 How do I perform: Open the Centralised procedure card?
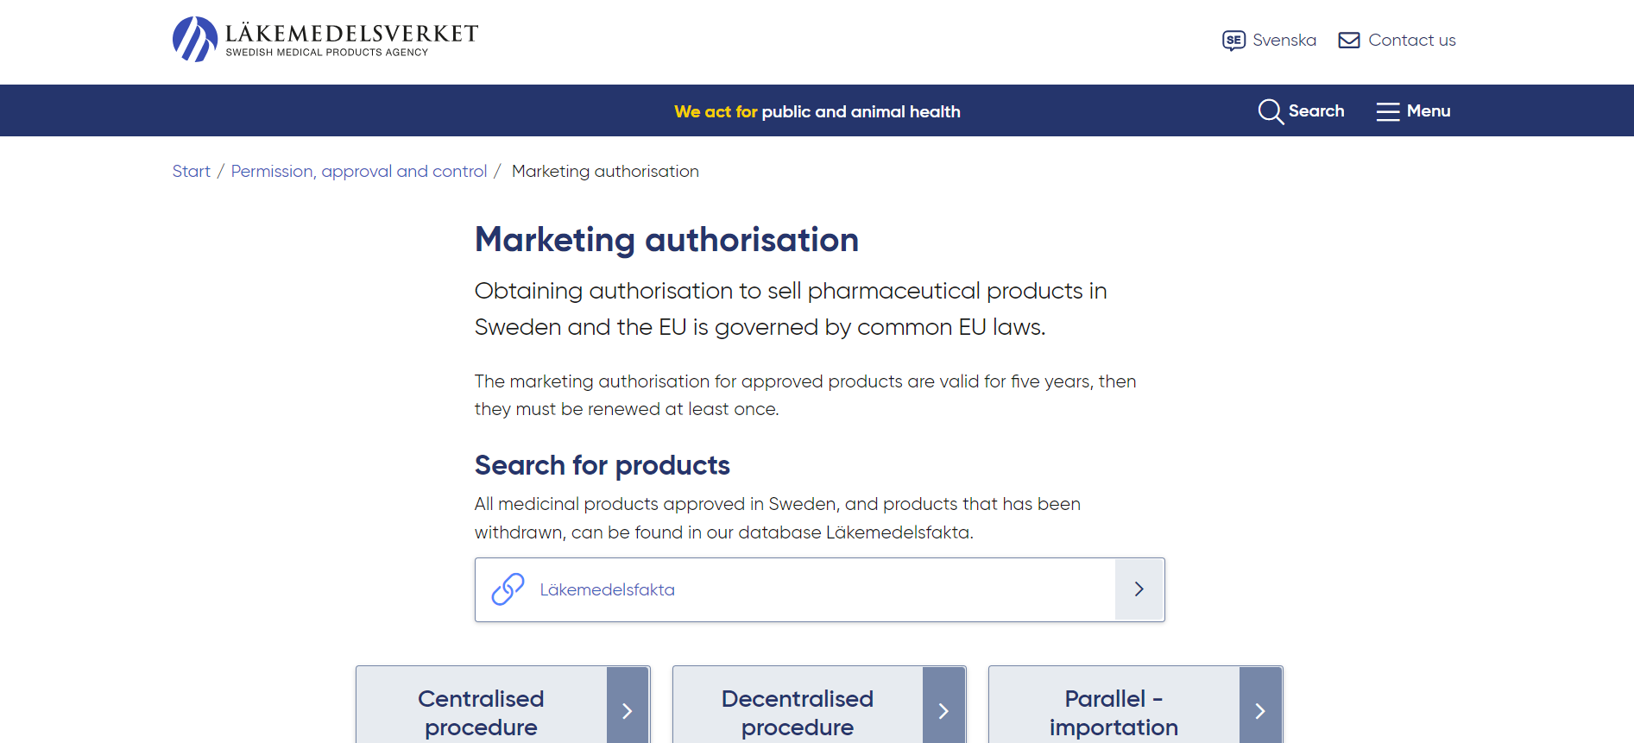[481, 712]
